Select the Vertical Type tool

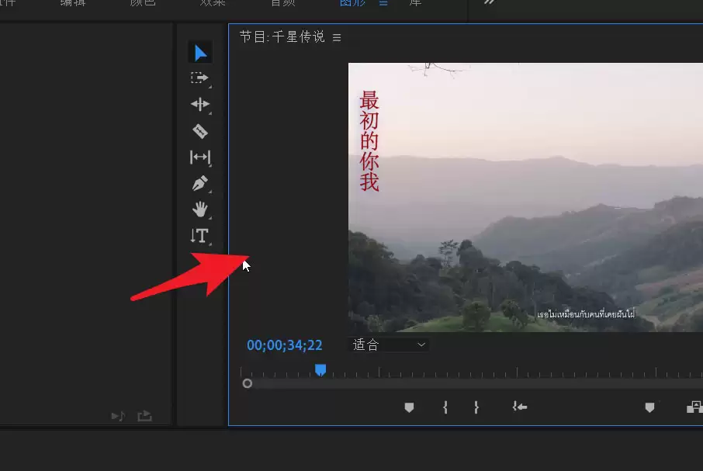point(200,236)
